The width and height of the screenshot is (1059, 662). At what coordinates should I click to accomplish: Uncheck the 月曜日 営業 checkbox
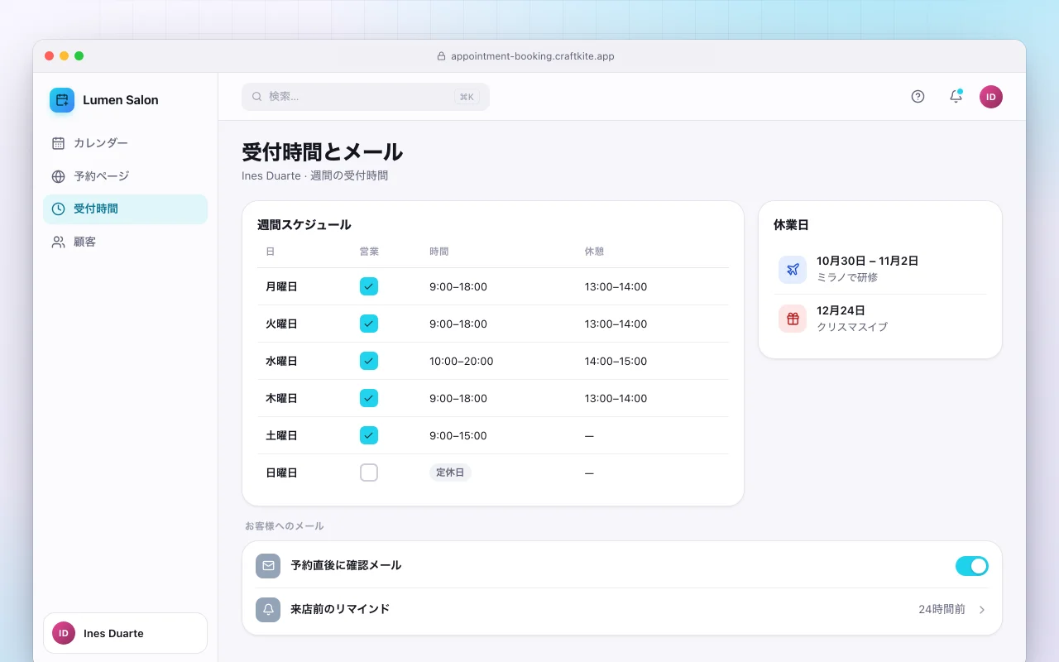369,286
